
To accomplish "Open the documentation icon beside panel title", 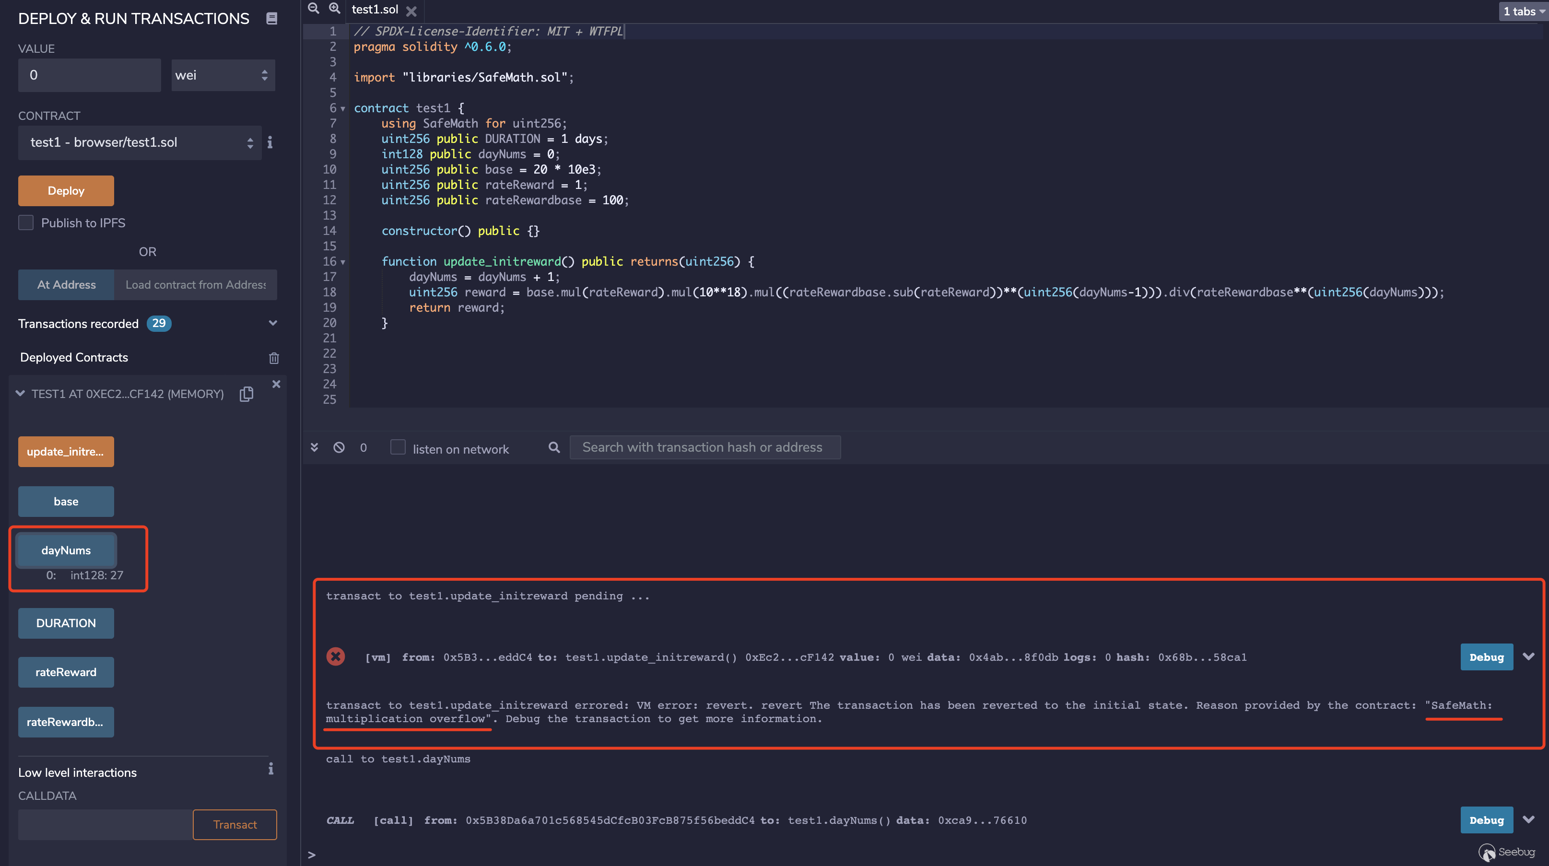I will (x=272, y=19).
